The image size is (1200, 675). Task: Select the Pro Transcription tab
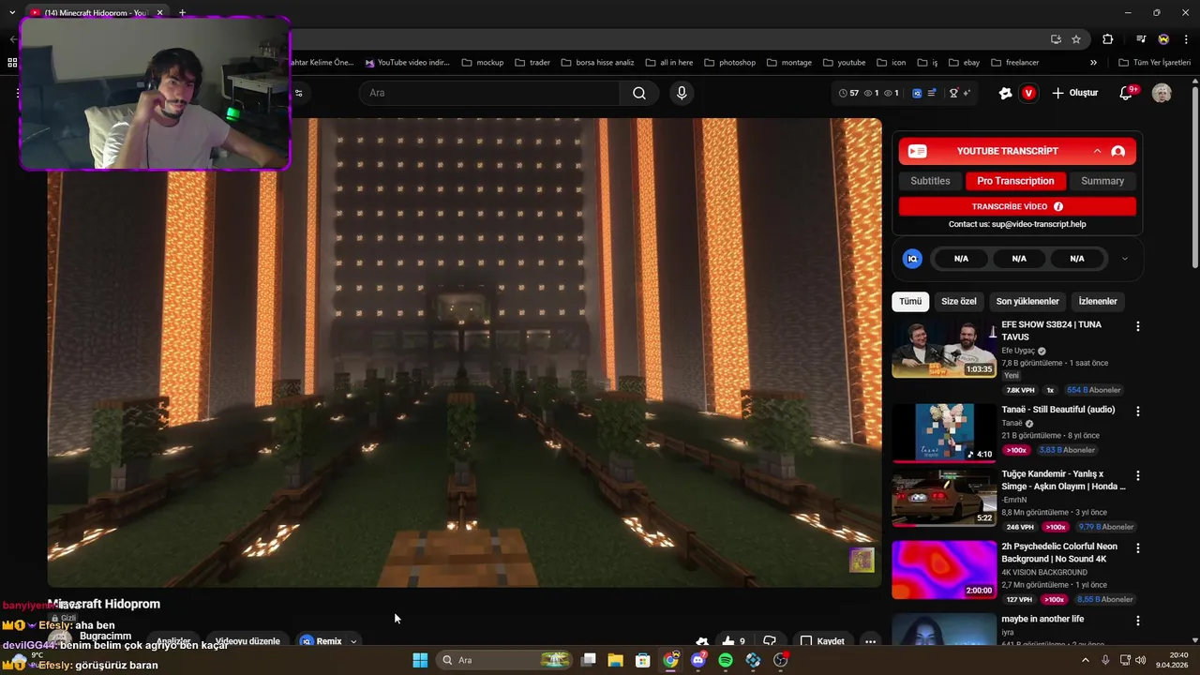[x=1015, y=181]
